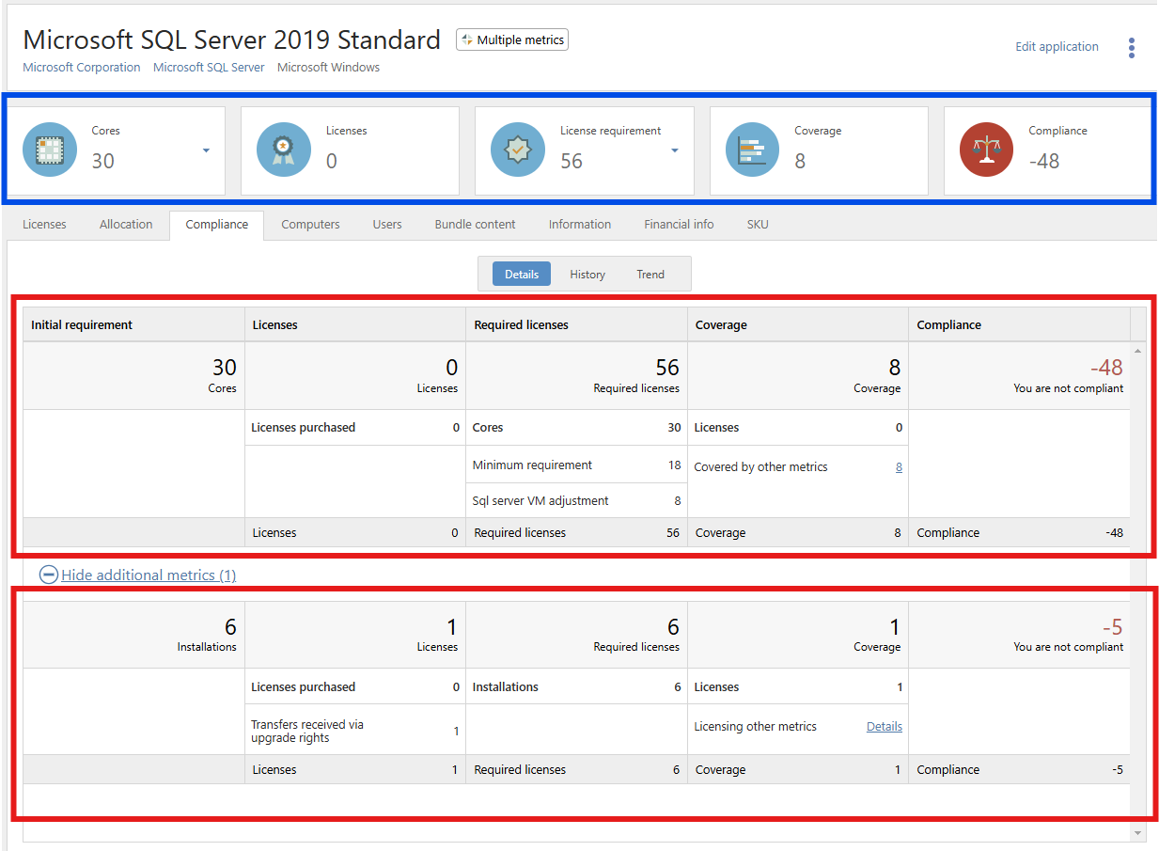
Task: Click the Multiple metrics badge
Action: tap(512, 39)
